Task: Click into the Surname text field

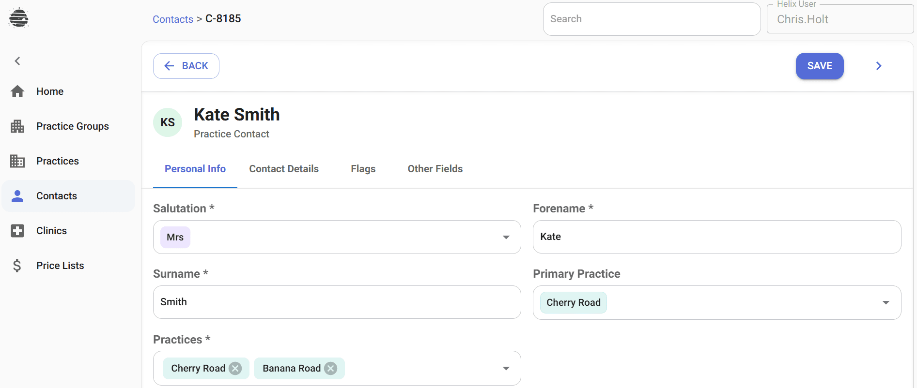Action: coord(337,302)
